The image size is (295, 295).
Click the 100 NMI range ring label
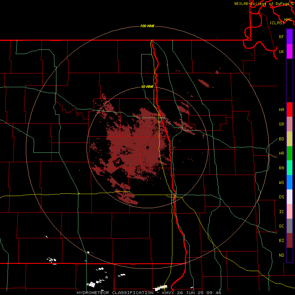tap(147, 26)
